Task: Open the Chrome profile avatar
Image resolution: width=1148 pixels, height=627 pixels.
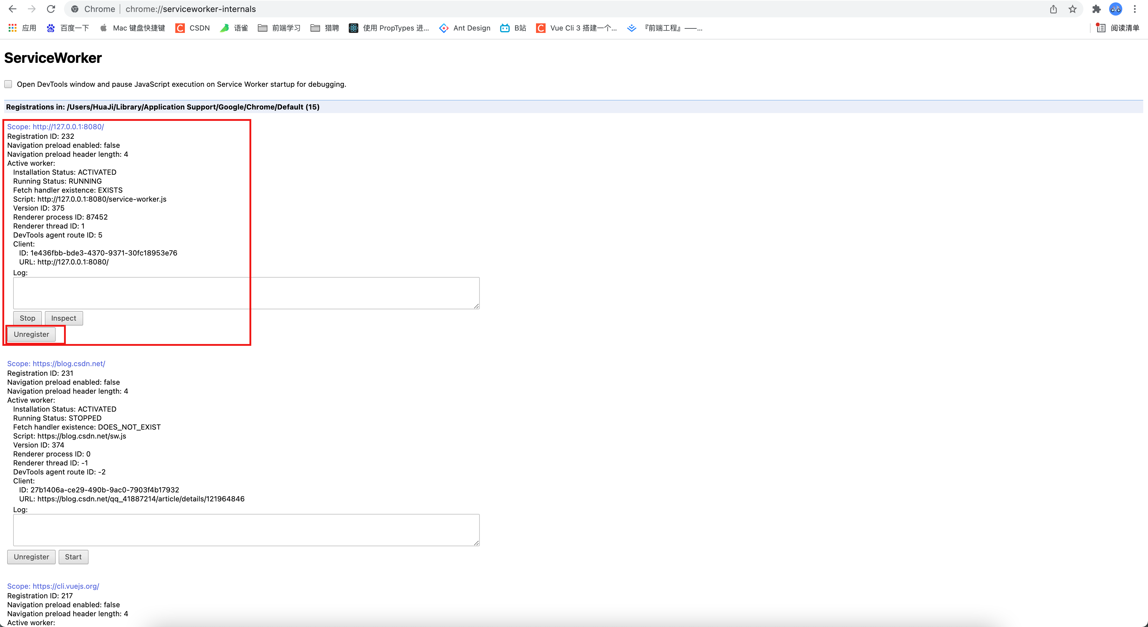Action: [1115, 9]
